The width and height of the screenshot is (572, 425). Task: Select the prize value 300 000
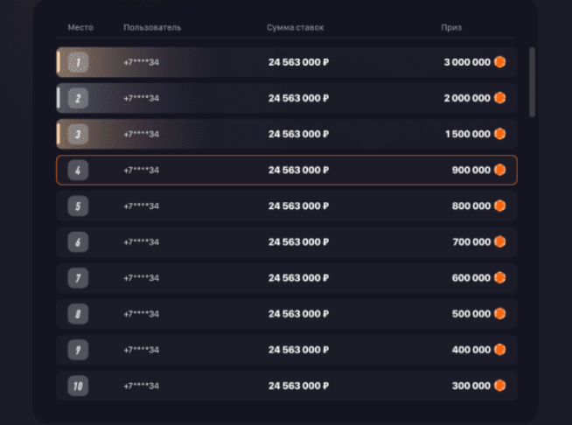[471, 386]
